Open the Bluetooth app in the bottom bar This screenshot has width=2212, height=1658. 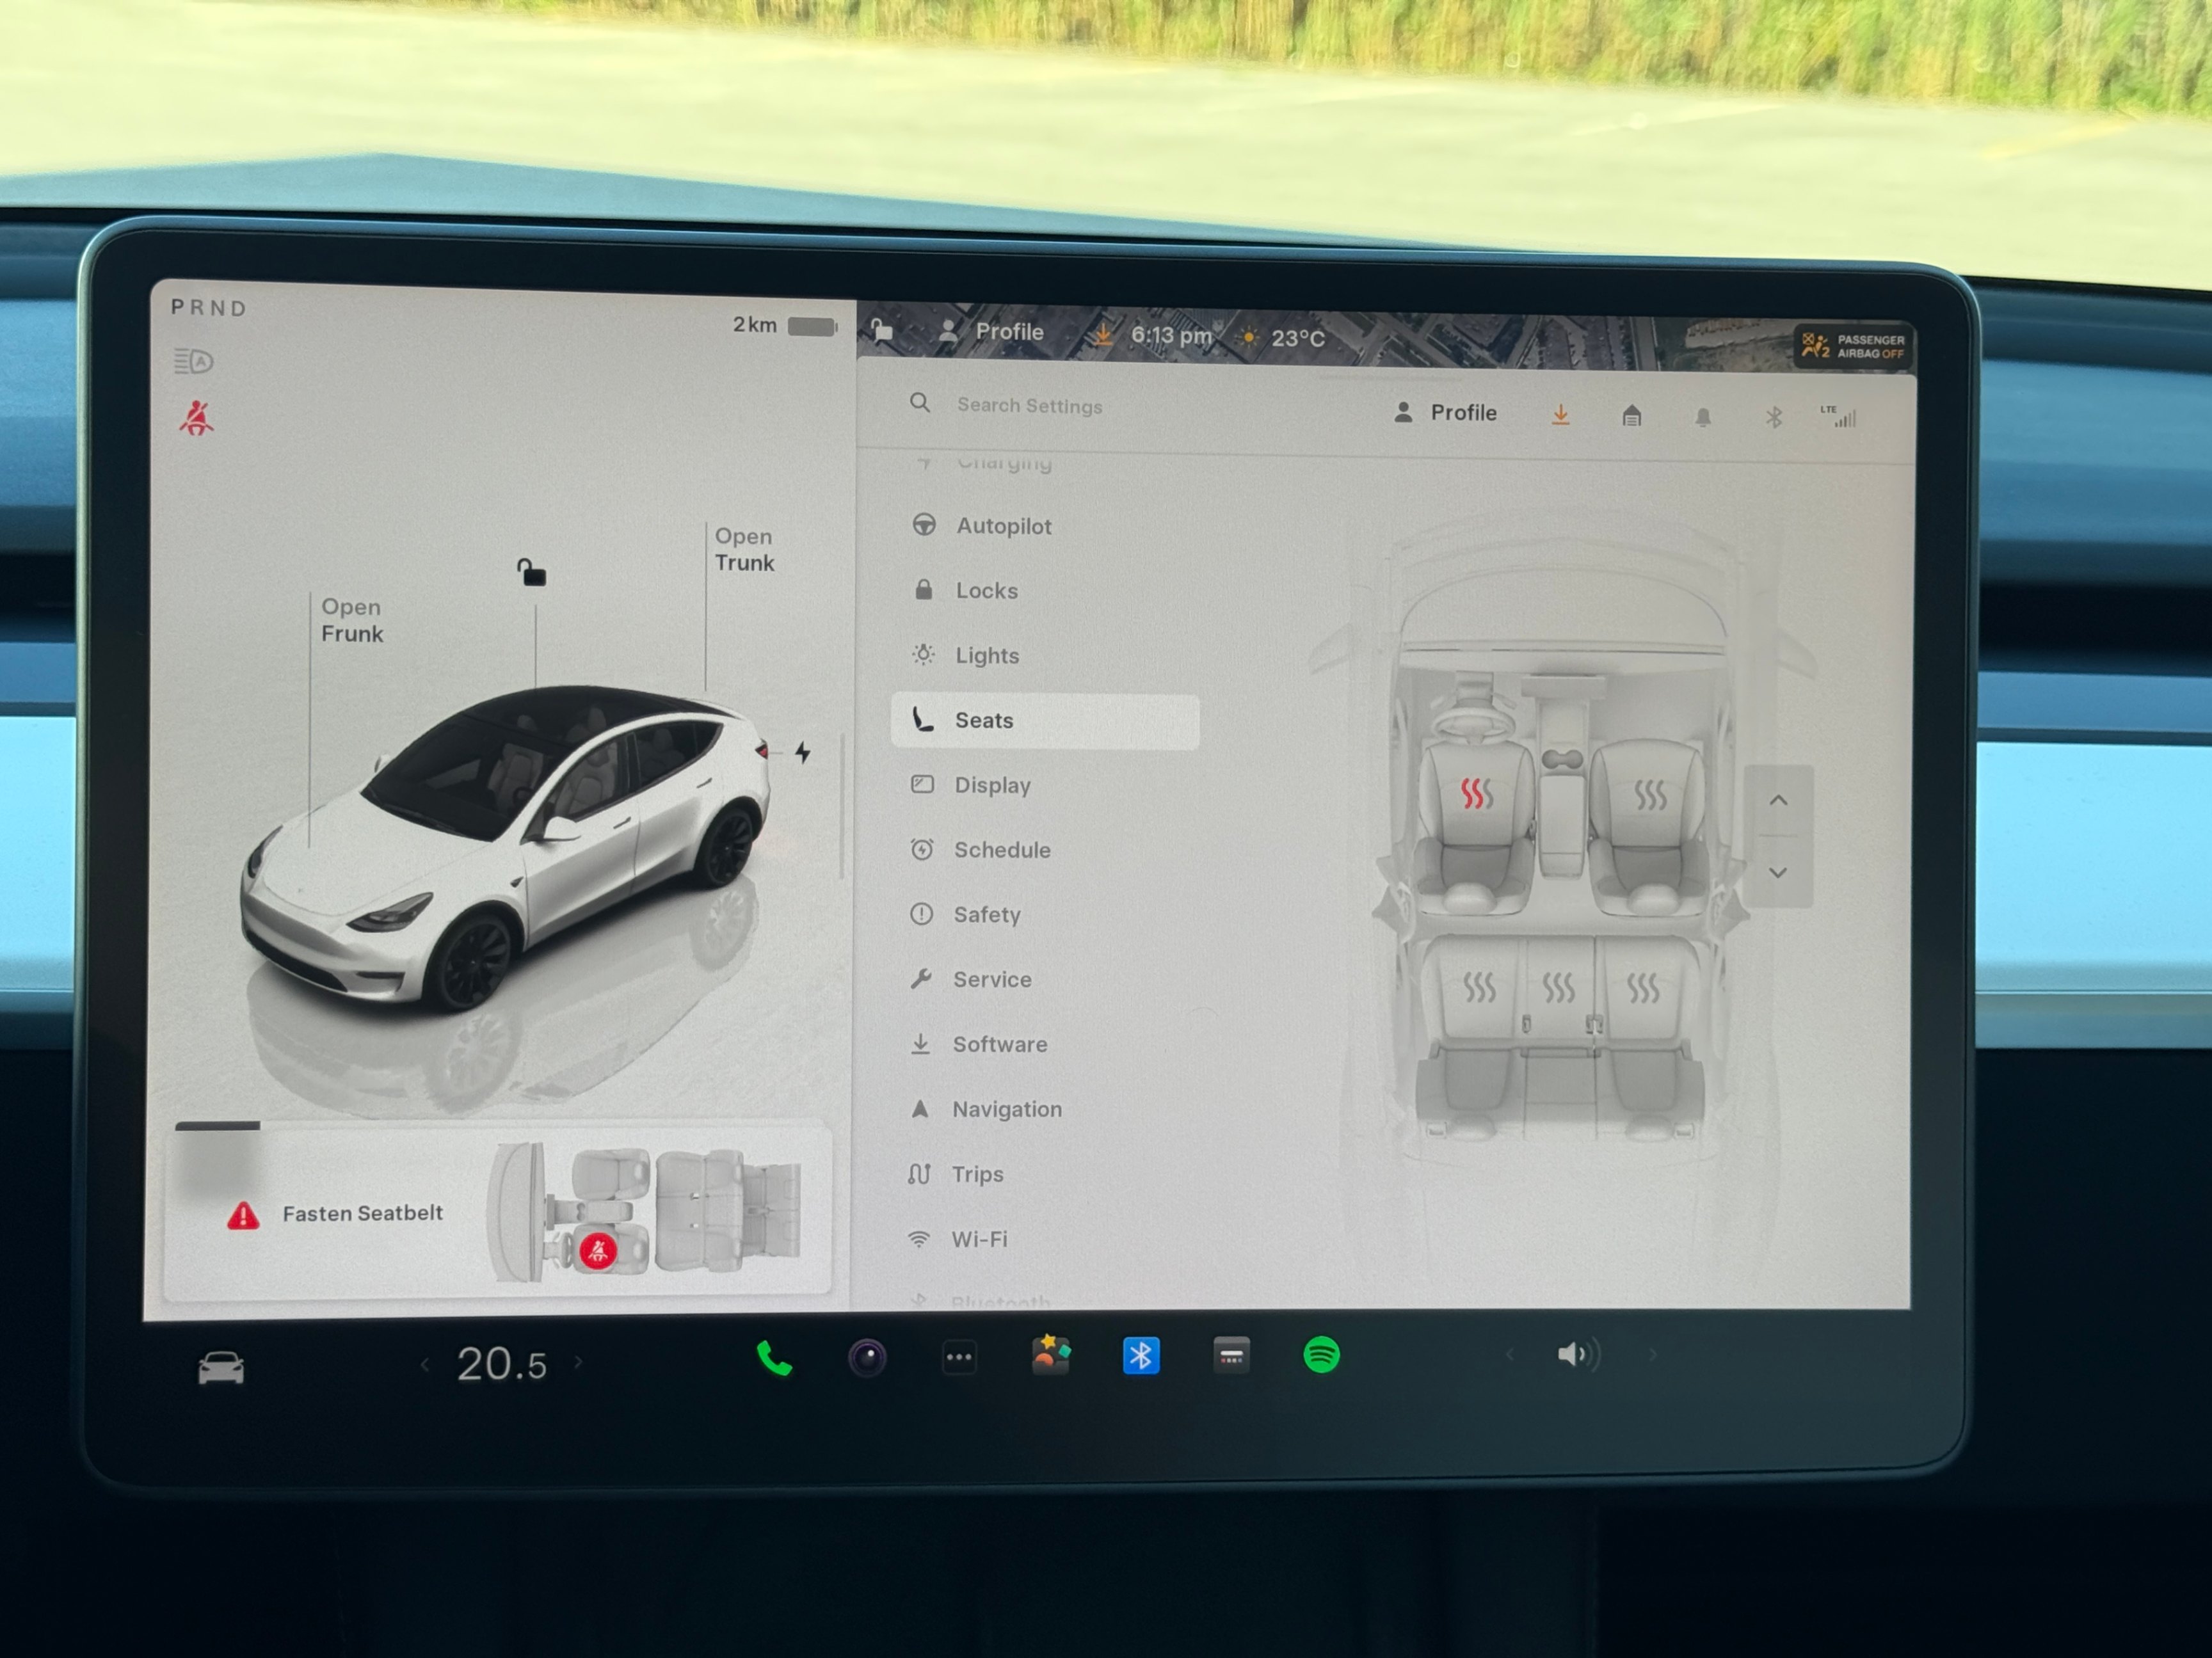[x=1141, y=1356]
